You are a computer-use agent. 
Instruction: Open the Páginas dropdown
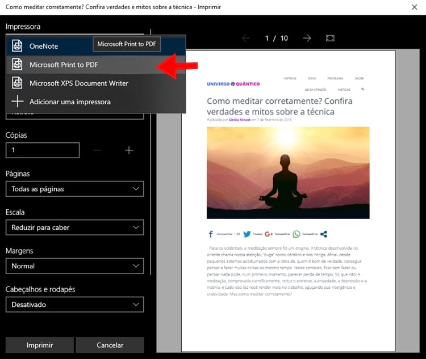pos(74,189)
